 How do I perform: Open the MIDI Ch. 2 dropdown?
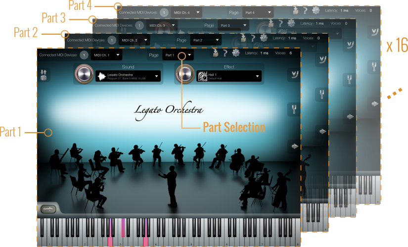click(134, 40)
